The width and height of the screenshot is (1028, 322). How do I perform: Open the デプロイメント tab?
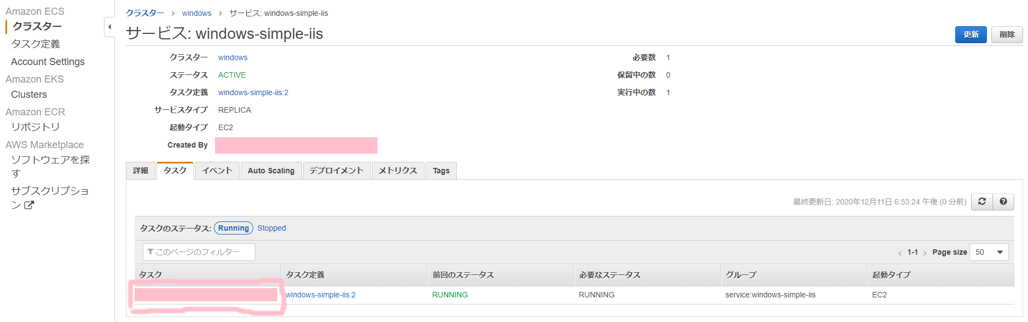[x=336, y=171]
